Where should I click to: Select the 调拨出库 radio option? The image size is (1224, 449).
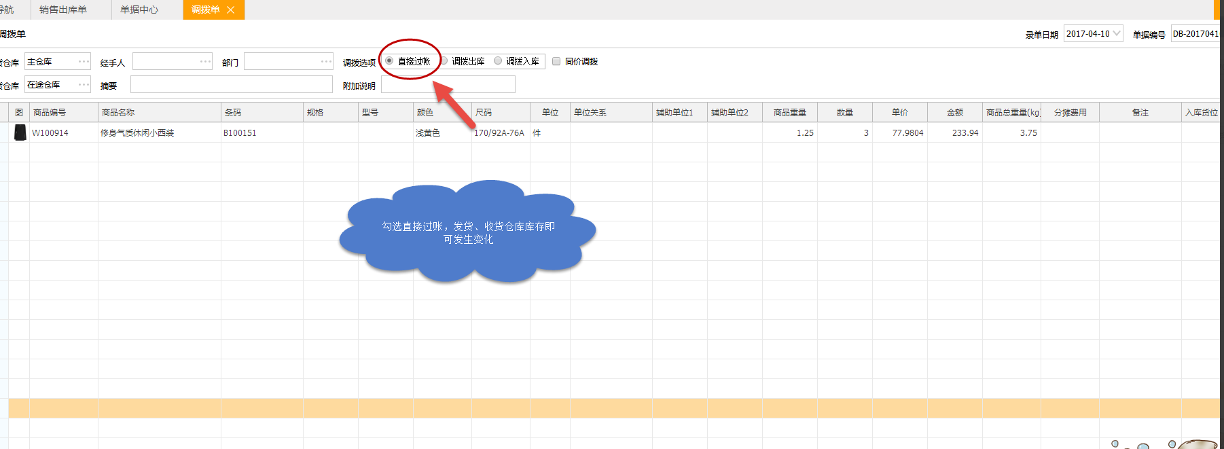[444, 61]
